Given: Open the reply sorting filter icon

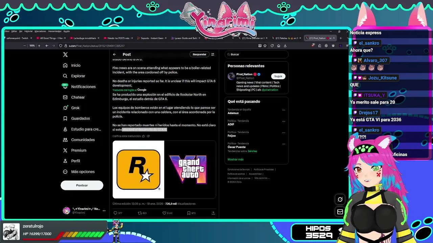Looking at the screenshot, I should (x=213, y=54).
